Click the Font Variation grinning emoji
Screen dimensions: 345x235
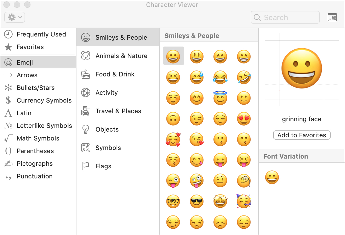click(x=272, y=177)
